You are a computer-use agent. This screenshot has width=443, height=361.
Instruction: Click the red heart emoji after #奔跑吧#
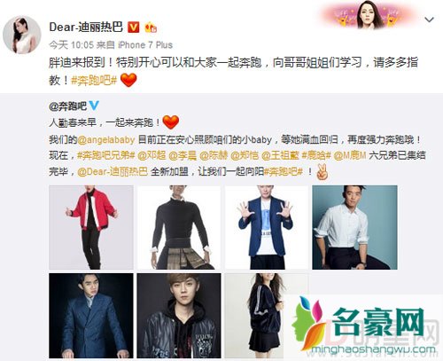(x=128, y=80)
